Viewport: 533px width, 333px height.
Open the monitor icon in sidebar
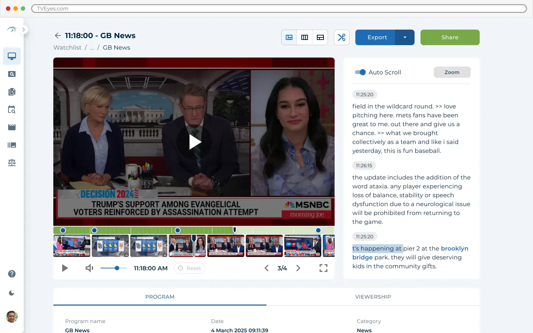coord(12,56)
